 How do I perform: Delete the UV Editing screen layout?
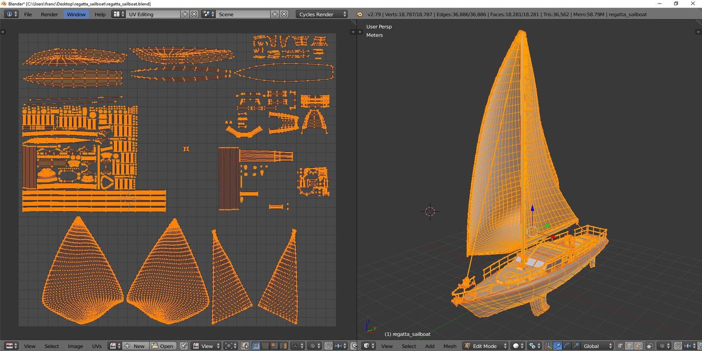195,14
